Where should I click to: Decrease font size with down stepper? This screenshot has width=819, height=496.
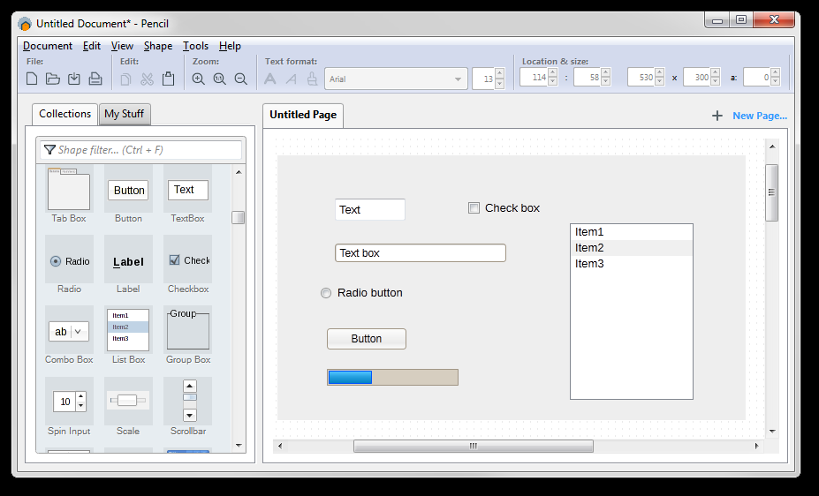499,84
